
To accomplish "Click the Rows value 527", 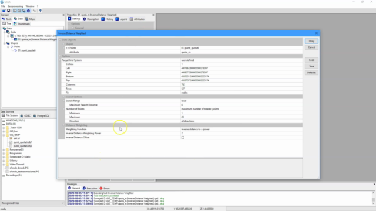I will 241,89.
